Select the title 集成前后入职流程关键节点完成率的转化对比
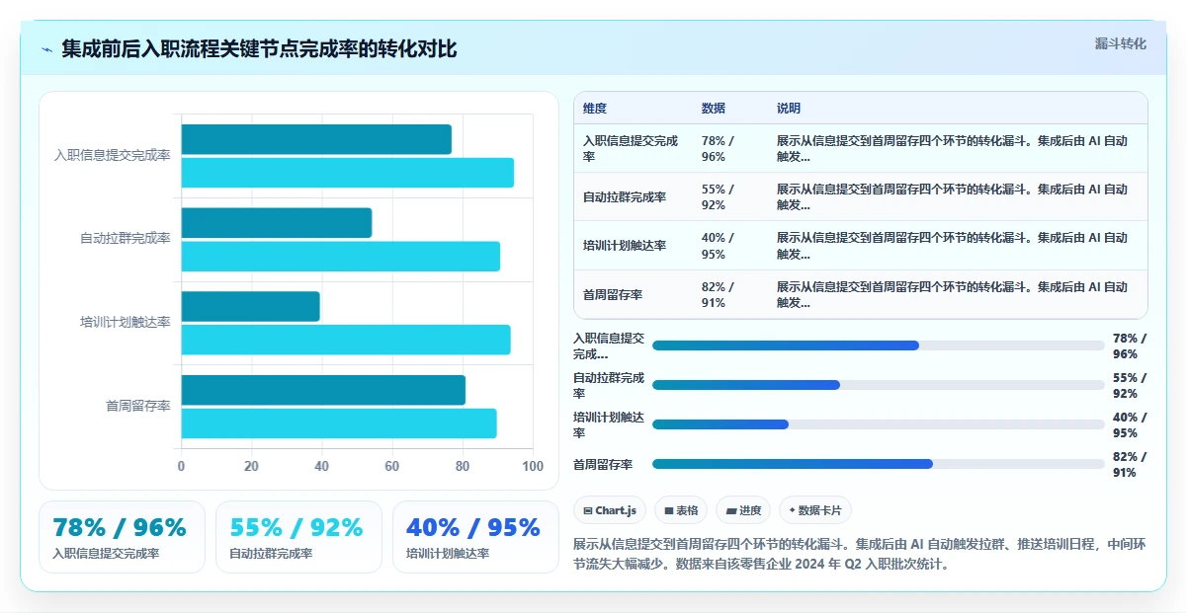This screenshot has height=613, width=1187. (259, 48)
